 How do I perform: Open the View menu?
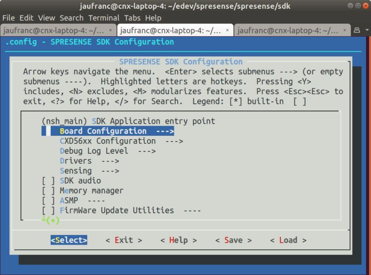tap(46, 18)
